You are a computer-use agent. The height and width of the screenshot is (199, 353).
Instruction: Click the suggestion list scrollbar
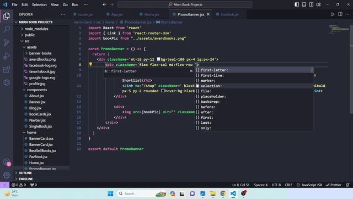(x=312, y=70)
